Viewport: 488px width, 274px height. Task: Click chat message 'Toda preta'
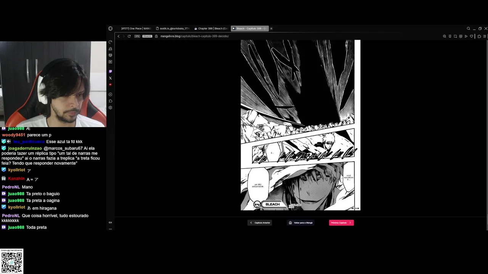coord(36,227)
